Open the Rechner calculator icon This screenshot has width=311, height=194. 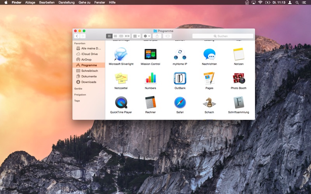(150, 102)
